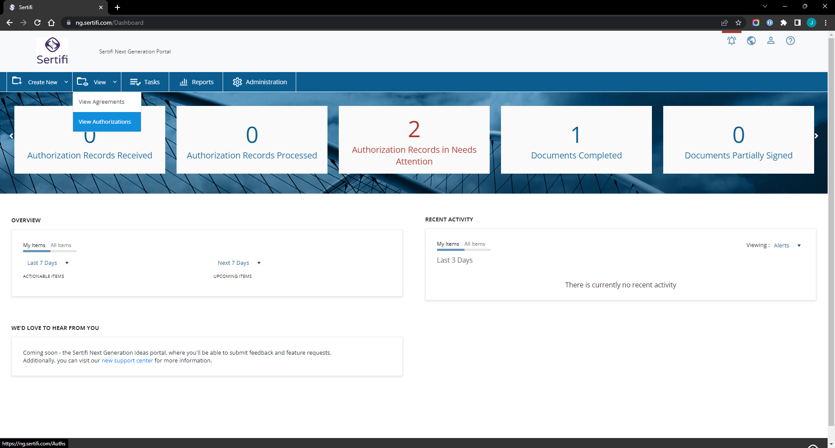Slide carousel to previous cards
835x448 pixels.
click(11, 136)
